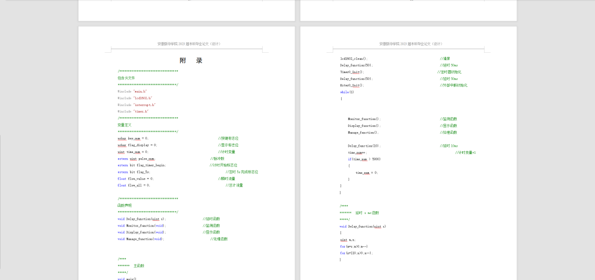Click the left page header text
The width and height of the screenshot is (595, 280).
click(x=189, y=43)
